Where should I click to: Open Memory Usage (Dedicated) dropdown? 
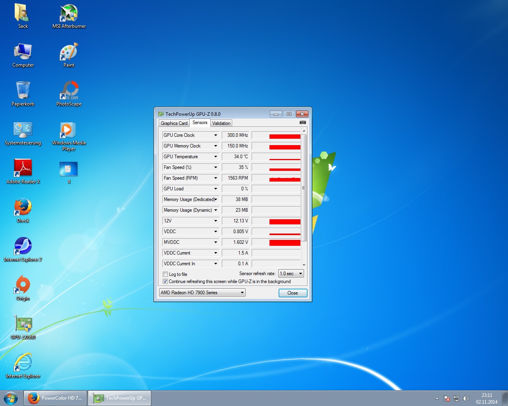216,199
